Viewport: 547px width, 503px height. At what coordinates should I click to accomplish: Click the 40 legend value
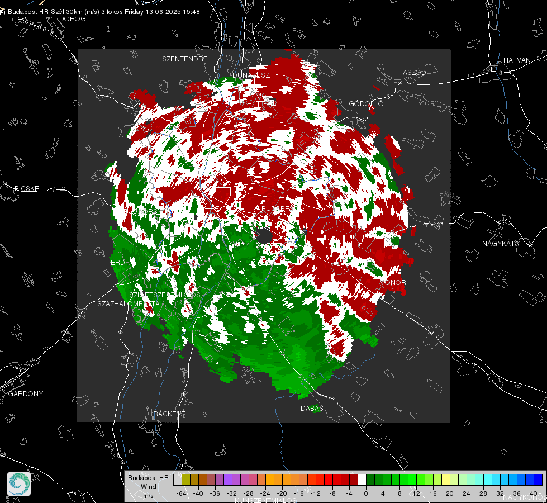click(x=534, y=493)
